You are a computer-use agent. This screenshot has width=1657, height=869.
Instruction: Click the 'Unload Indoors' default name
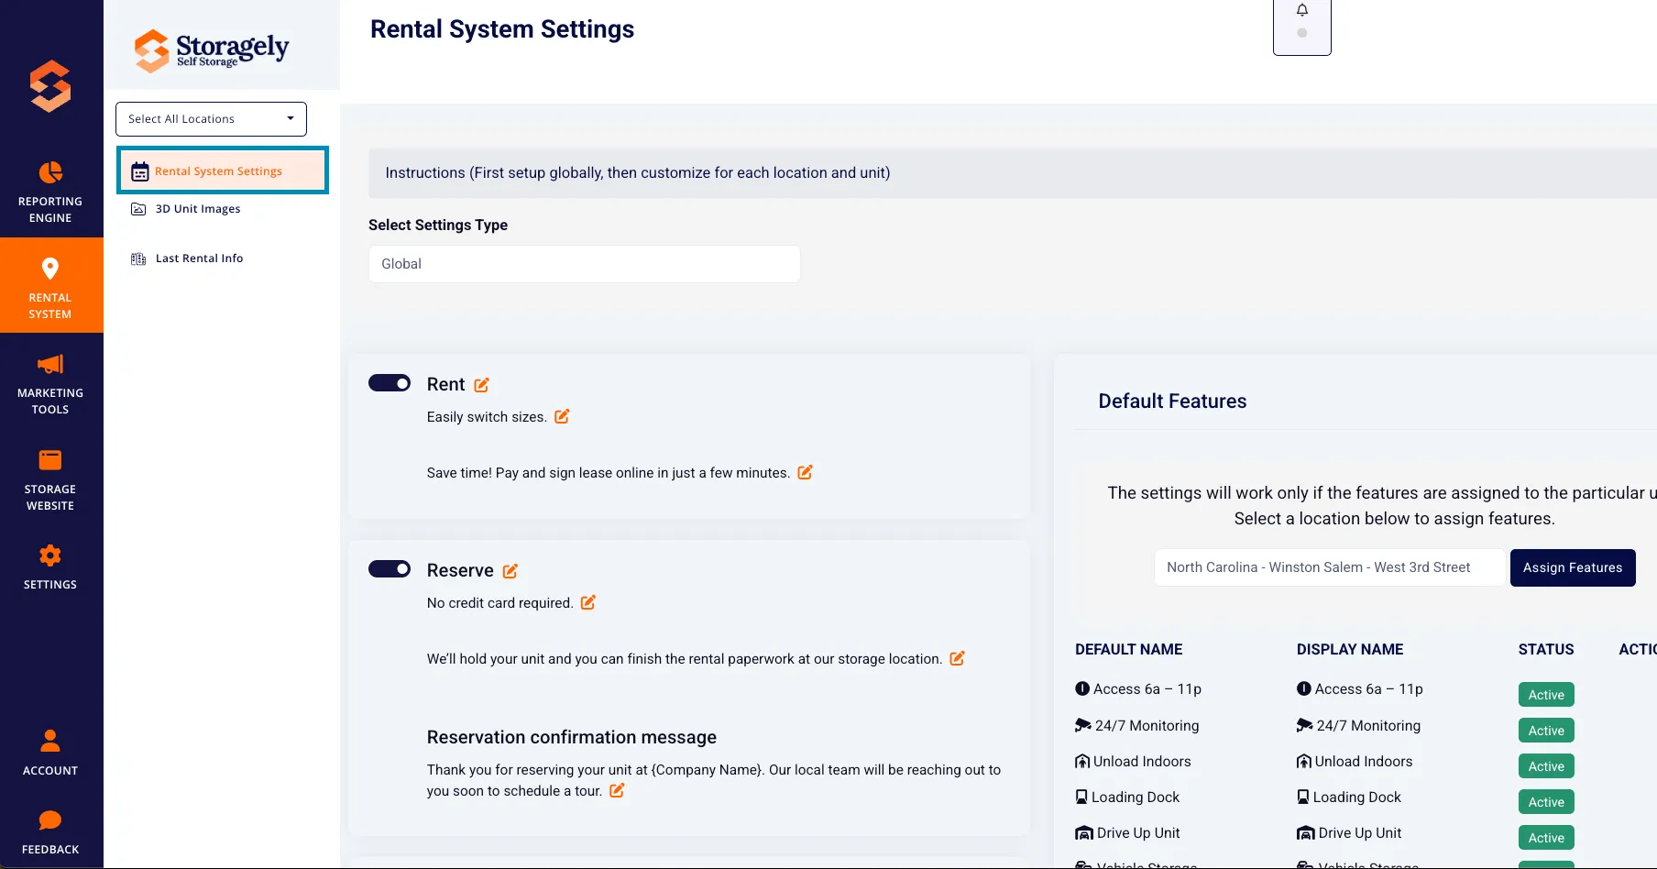1133,762
